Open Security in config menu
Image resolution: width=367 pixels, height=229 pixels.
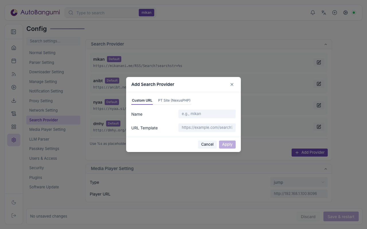click(x=53, y=168)
